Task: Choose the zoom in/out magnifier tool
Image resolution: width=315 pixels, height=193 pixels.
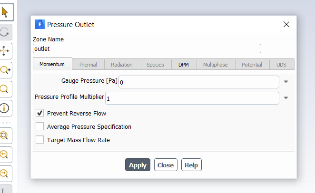Action: (x=6, y=70)
